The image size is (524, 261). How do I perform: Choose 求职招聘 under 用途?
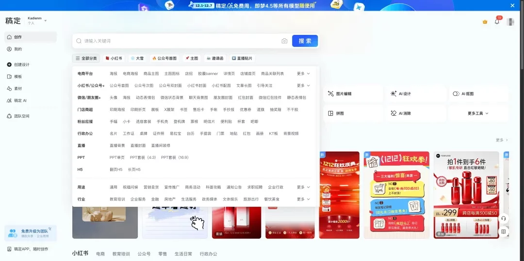click(x=255, y=187)
